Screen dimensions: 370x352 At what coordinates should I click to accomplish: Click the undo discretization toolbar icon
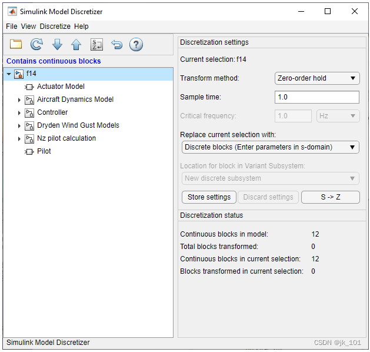(117, 44)
